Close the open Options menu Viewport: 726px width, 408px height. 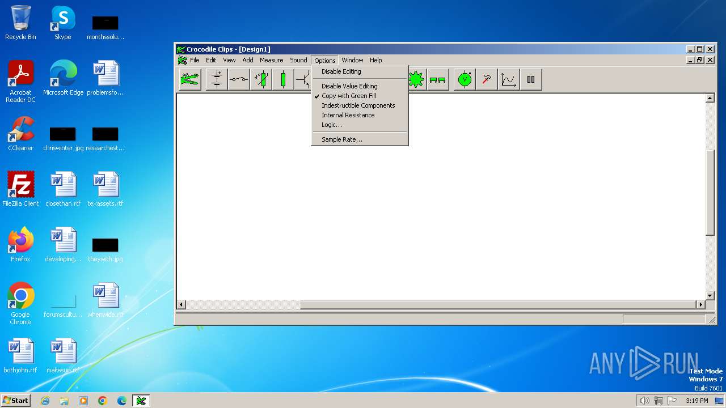(x=325, y=60)
